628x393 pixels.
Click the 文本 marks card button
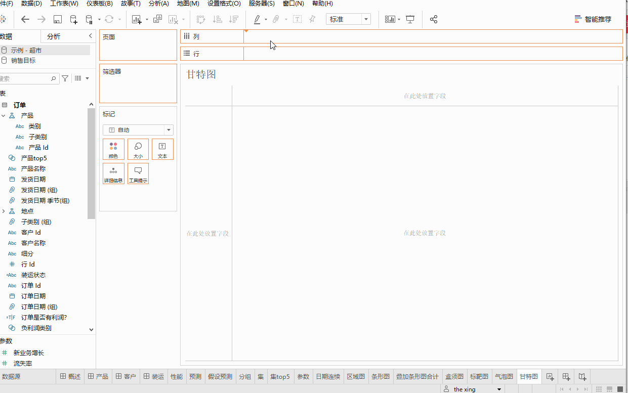162,149
